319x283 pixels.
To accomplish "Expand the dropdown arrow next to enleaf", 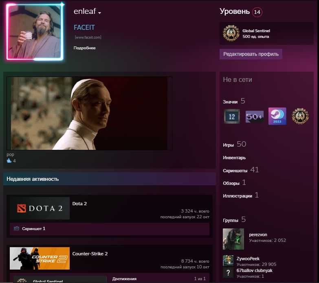I will click(x=99, y=13).
